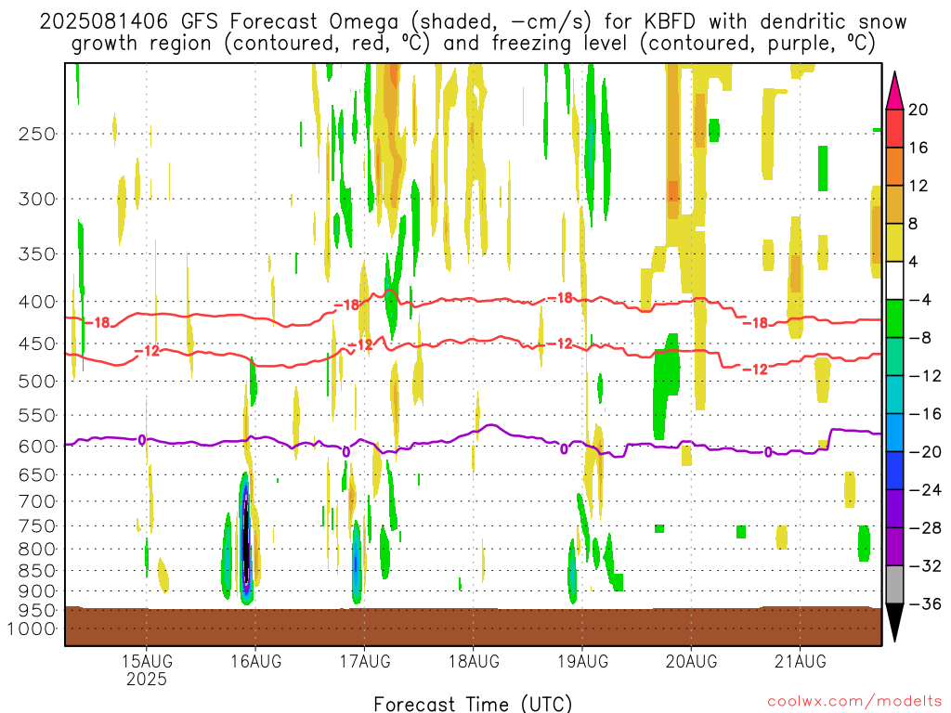The height and width of the screenshot is (713, 951).
Task: Click the 400 pressure level label
Action: tap(37, 302)
